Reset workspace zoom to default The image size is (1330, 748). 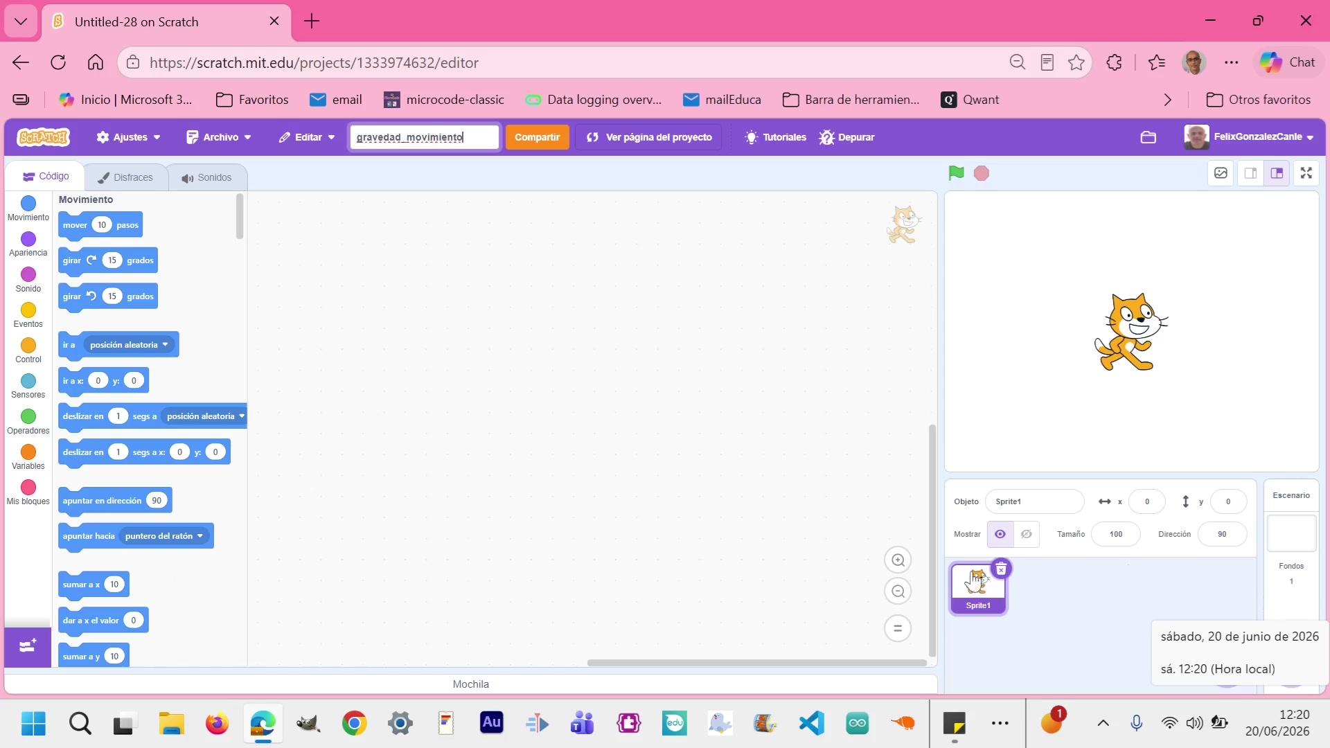point(898,628)
